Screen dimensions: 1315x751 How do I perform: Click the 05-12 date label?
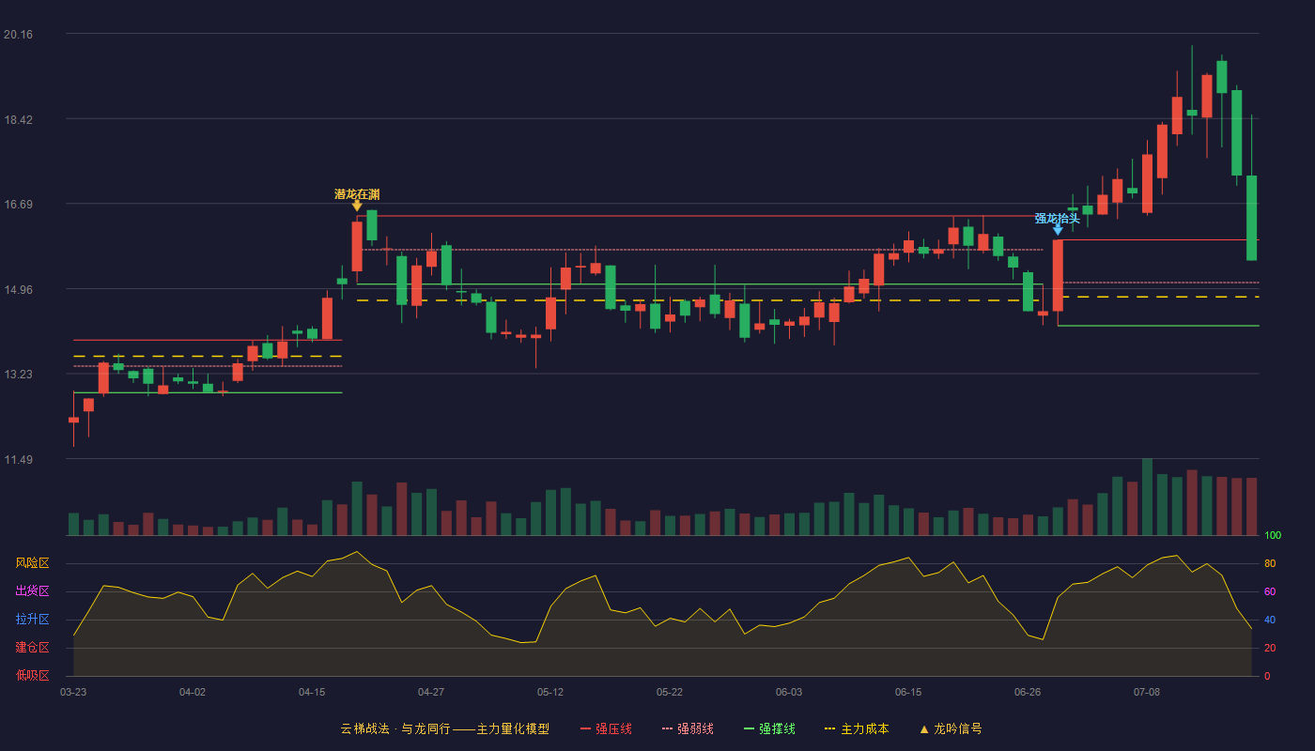[550, 692]
